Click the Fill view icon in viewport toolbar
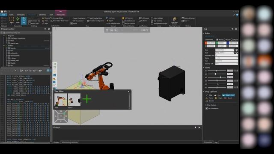 [55, 64]
